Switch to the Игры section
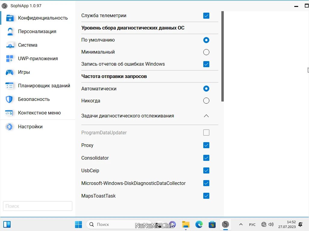Screen dimensions: 309x231 (x=38, y=72)
